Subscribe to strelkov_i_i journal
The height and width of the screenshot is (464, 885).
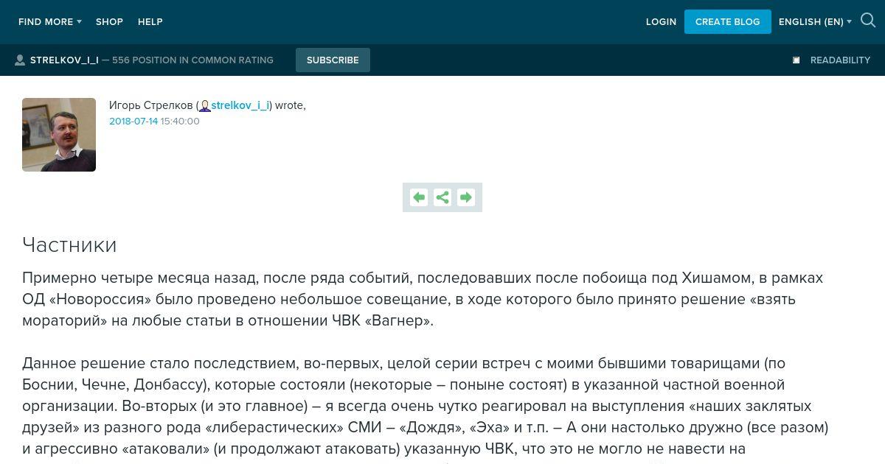[x=333, y=60]
